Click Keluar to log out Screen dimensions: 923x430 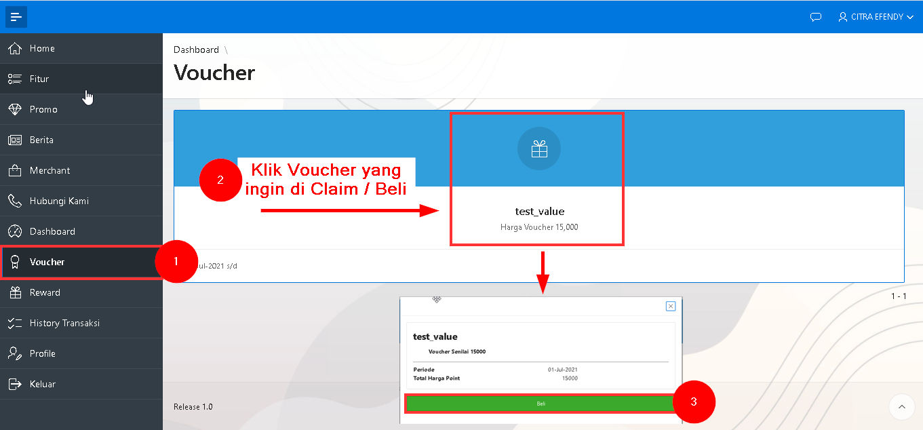(42, 384)
